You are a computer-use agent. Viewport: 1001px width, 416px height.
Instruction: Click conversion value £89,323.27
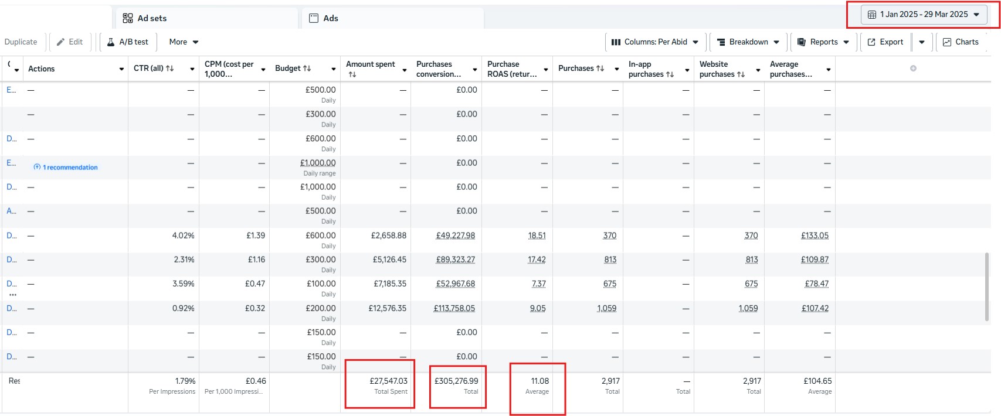point(455,260)
